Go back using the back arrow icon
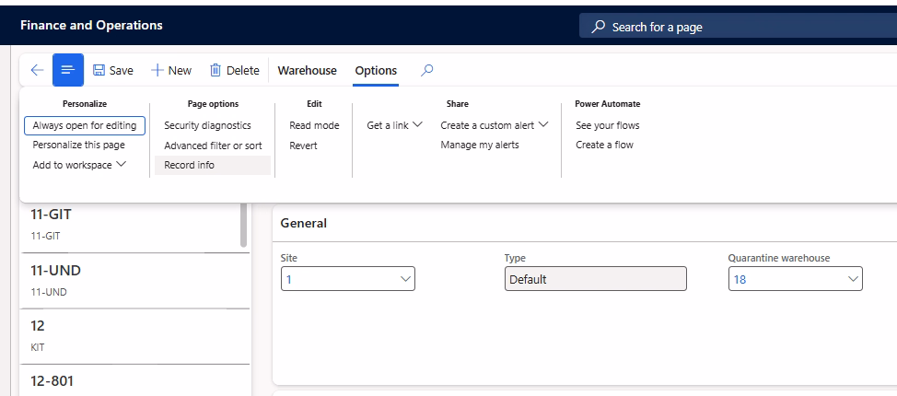897x396 pixels. pos(37,70)
